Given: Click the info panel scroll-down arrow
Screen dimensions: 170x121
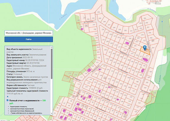Looking at the screenshot, I should click(52, 114).
